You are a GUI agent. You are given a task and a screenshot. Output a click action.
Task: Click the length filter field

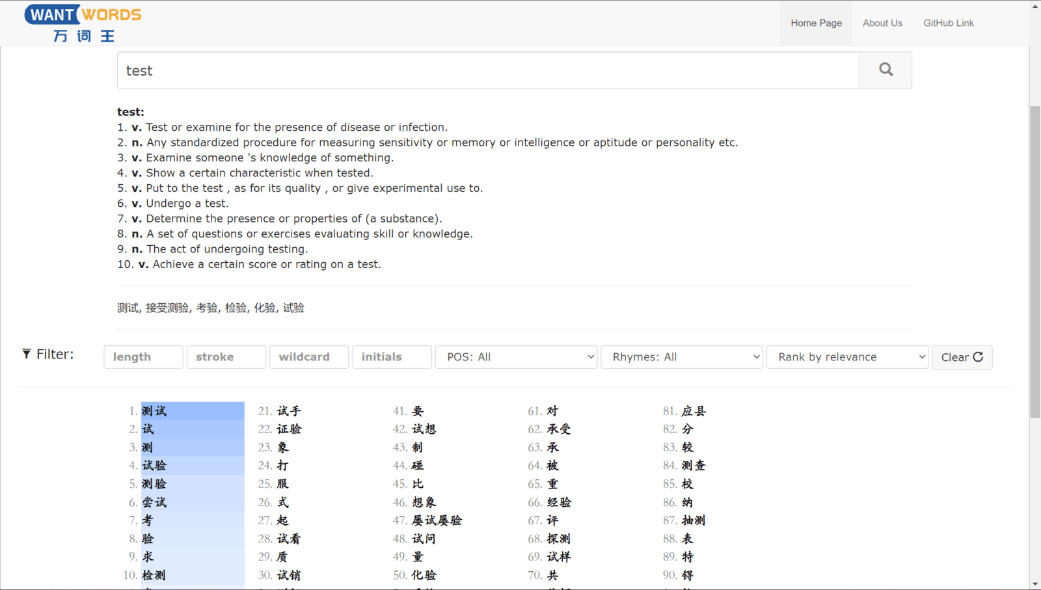click(143, 357)
